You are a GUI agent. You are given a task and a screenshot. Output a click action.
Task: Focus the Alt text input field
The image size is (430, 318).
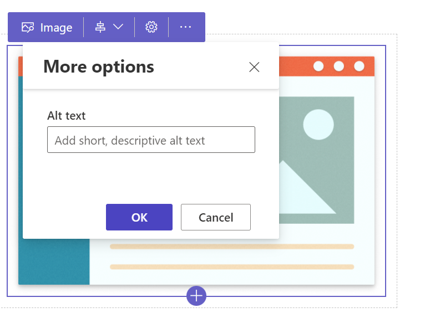click(151, 140)
